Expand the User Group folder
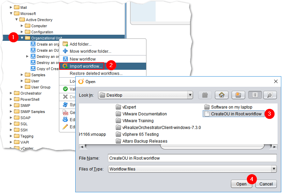Image resolution: width=283 pixels, height=194 pixels. pos(22,87)
